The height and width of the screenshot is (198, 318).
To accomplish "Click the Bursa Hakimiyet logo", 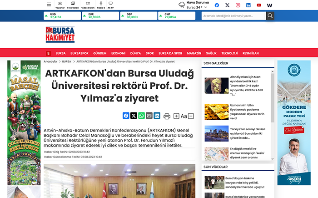I will pos(60,35).
